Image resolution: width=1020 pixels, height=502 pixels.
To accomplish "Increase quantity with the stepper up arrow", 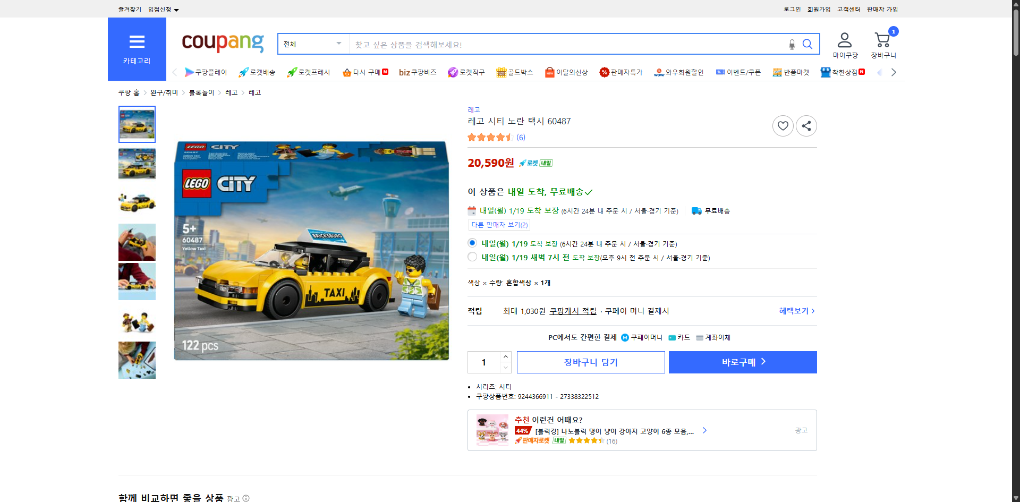I will point(505,356).
